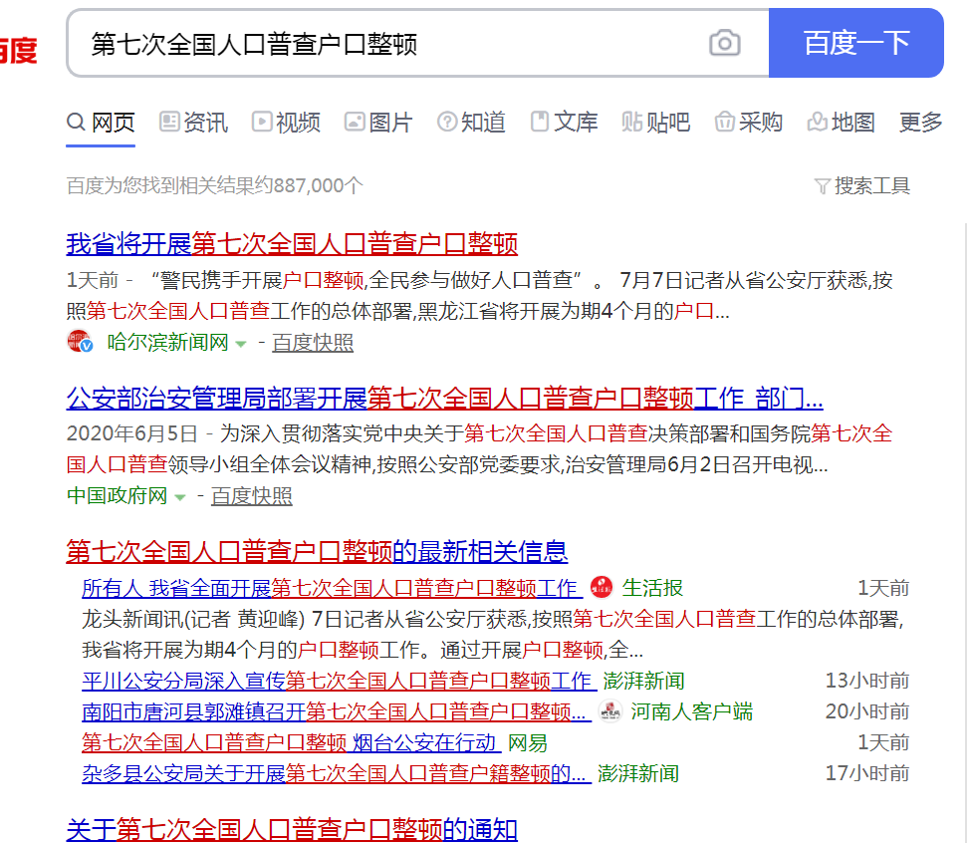970x843 pixels.
Task: Open the 贴吧 tab
Action: (x=655, y=122)
